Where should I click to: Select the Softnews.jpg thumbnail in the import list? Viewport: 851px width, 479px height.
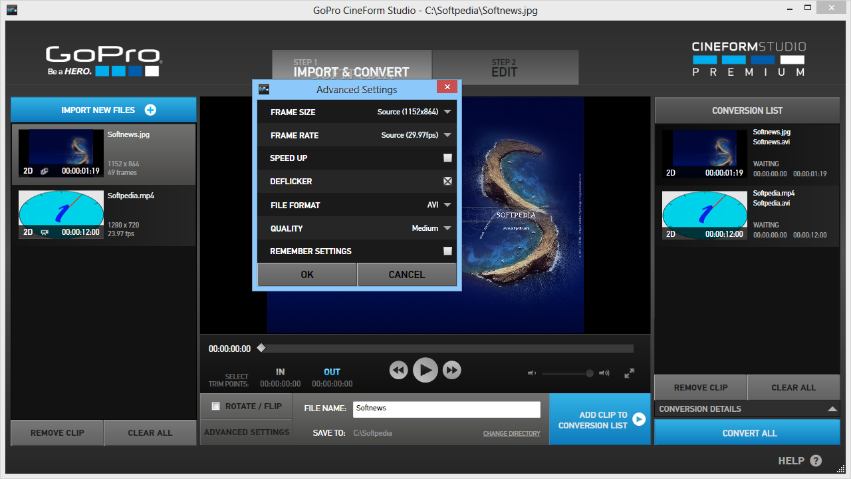pos(60,153)
